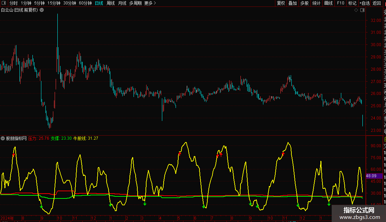The height and width of the screenshot is (222, 386).
Task: Click the first green down-arrow signal in the indicator panel
Action: click(41, 207)
